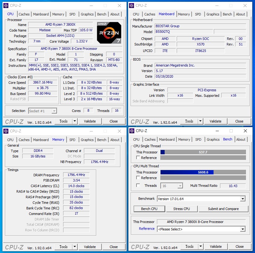Image resolution: width=255 pixels, height=253 pixels.
Task: Click the memory Size value 16 GBytes
Action: (x=38, y=156)
